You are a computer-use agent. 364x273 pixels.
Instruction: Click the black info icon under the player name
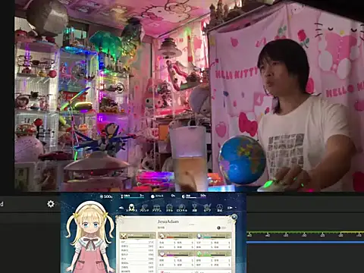(218, 227)
